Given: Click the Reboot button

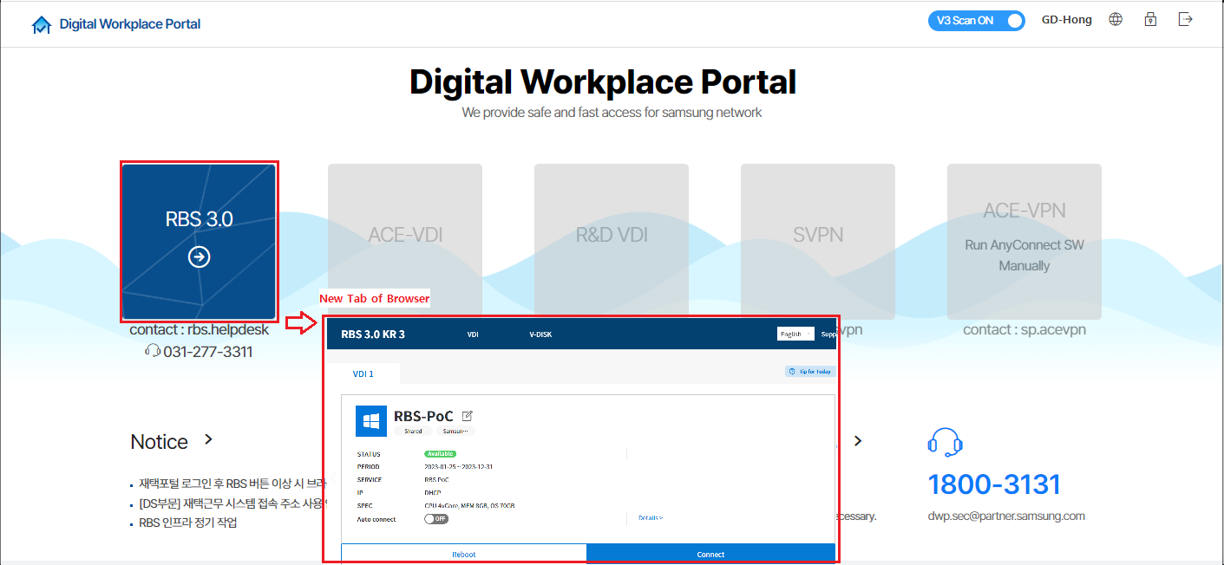Looking at the screenshot, I should [x=463, y=554].
